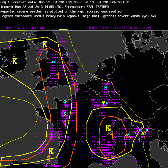Click the thunderstorm symbol over northern England
168x168 pixels.
coord(45,44)
